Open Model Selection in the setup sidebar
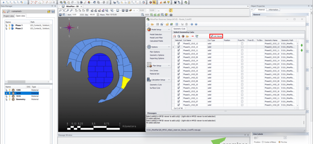This screenshot has height=144, width=313. tap(156, 34)
